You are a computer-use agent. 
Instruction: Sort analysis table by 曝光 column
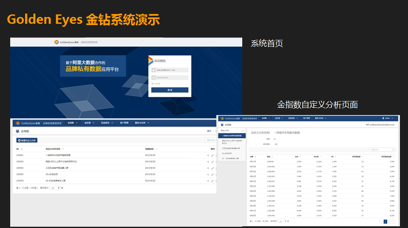[x=270, y=157]
